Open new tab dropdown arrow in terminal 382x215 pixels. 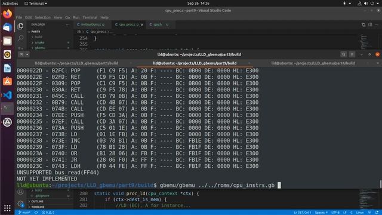tap(27, 54)
